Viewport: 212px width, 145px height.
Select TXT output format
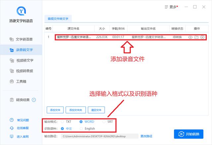pos(66,121)
